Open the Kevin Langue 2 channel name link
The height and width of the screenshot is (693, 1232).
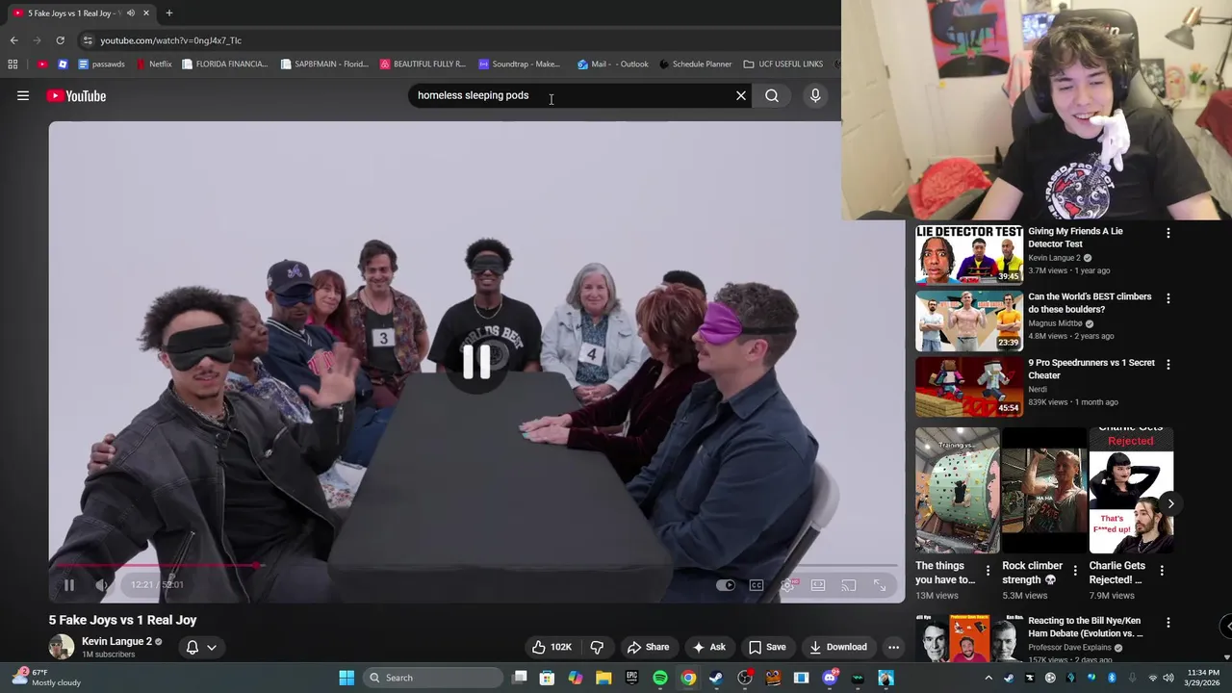(x=116, y=641)
